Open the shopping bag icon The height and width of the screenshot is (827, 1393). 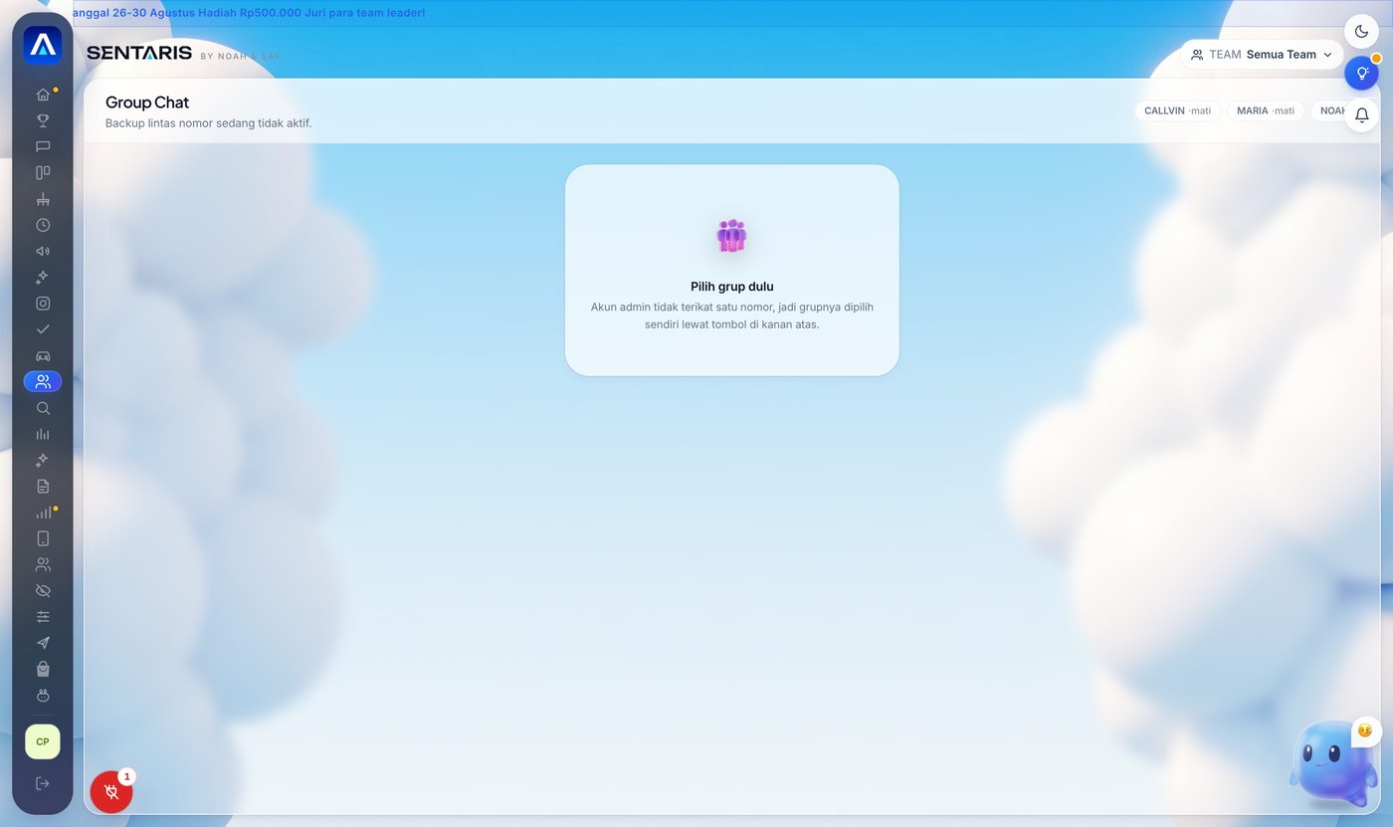[43, 669]
